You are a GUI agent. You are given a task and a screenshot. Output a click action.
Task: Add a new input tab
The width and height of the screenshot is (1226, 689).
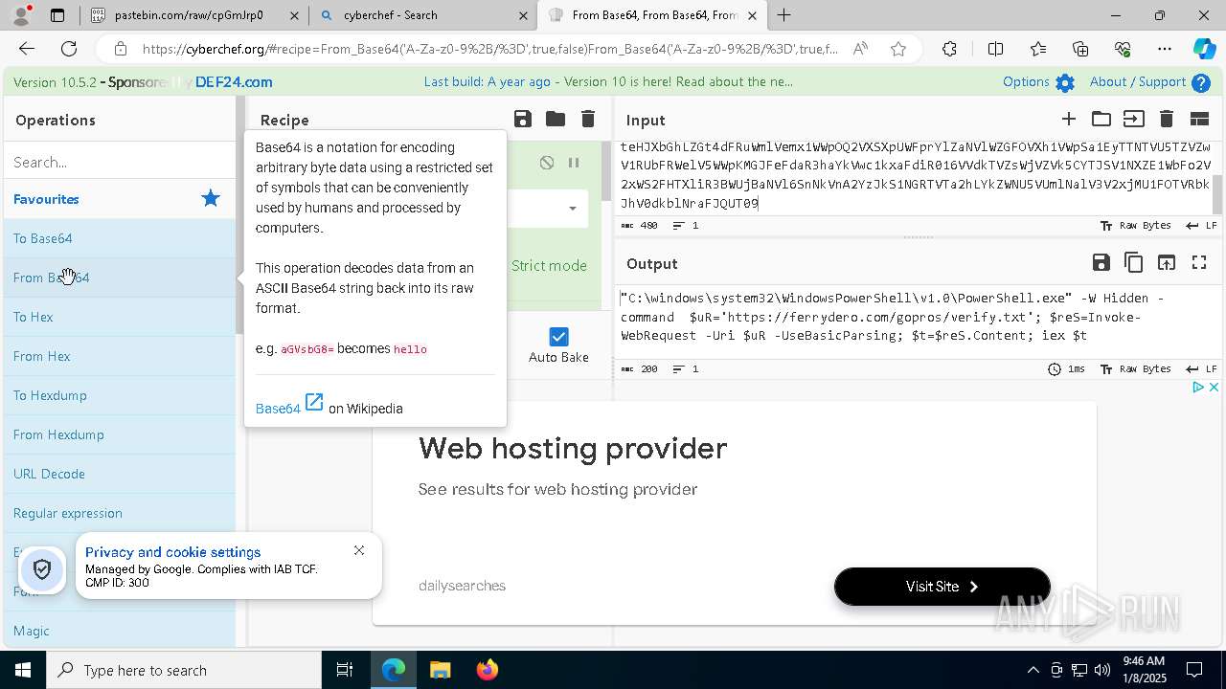1068,119
